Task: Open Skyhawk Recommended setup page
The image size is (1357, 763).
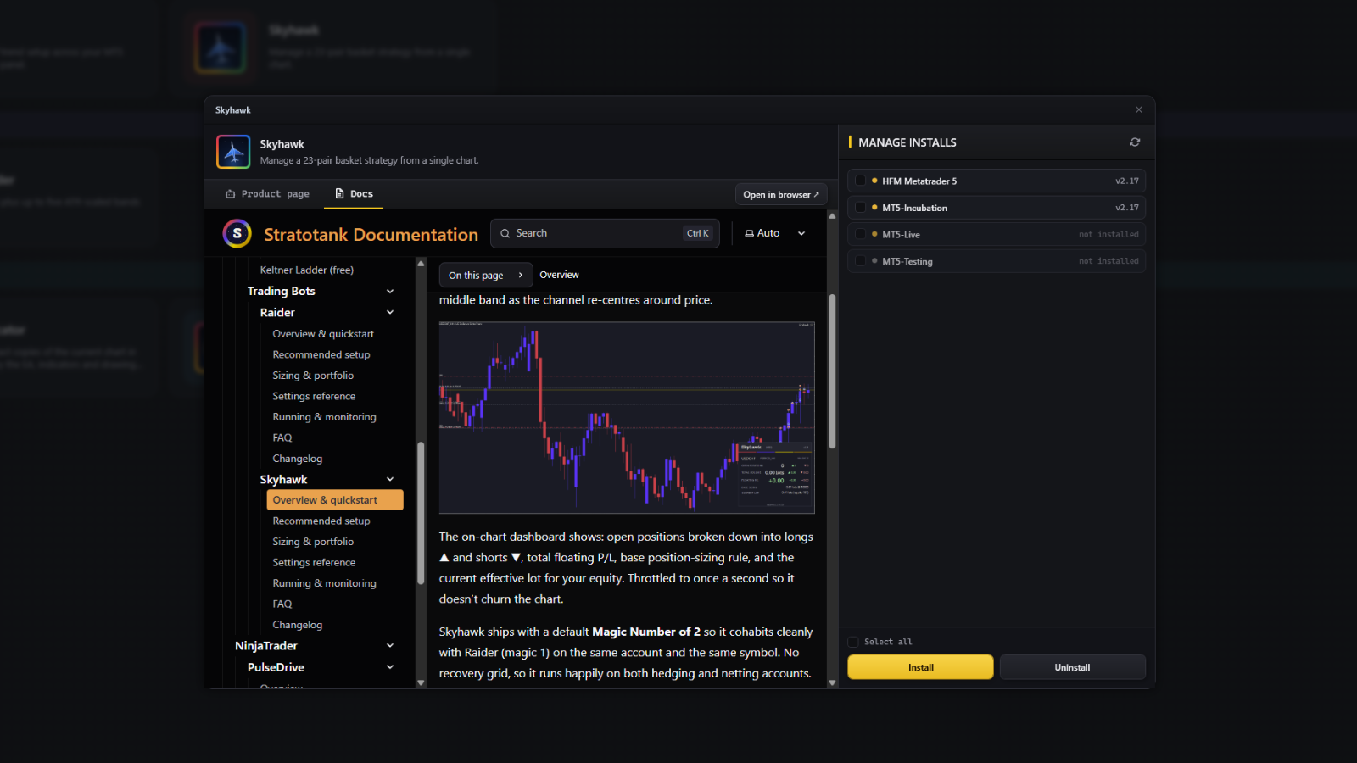Action: click(x=321, y=521)
